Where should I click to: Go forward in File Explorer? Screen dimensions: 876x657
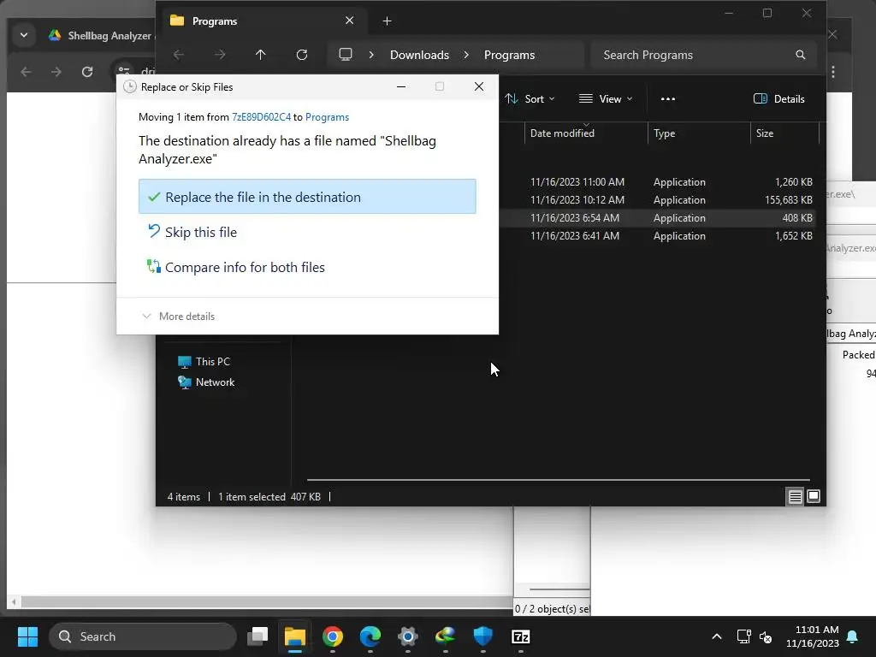(x=220, y=55)
